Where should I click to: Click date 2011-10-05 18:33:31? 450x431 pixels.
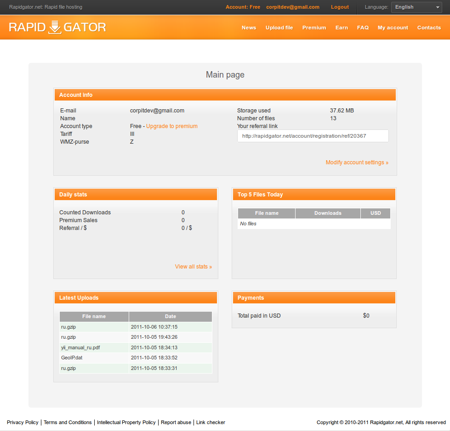pos(154,368)
